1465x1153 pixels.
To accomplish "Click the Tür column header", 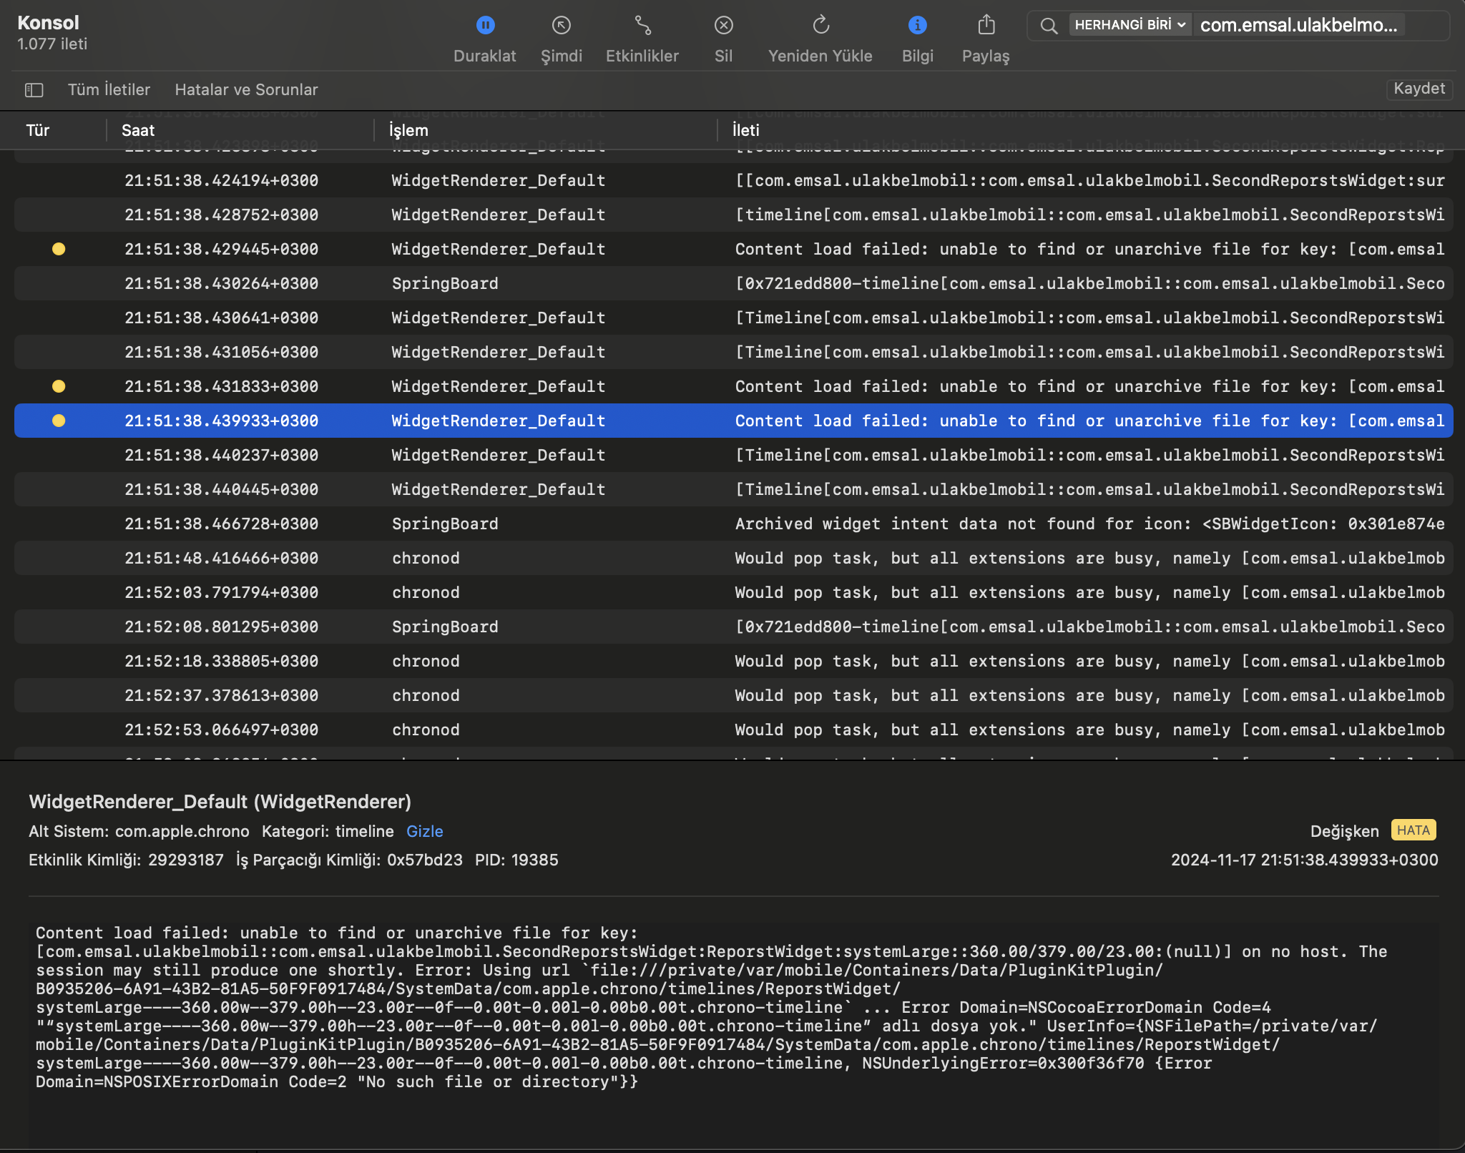I will click(38, 130).
